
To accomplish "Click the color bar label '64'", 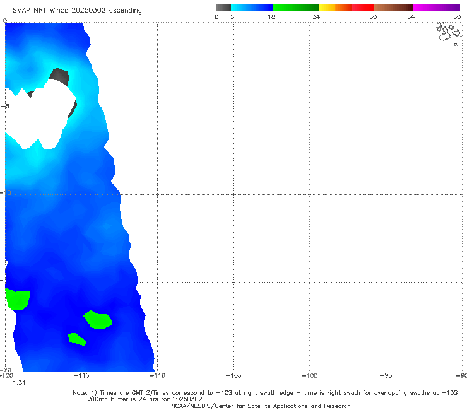I will (411, 16).
